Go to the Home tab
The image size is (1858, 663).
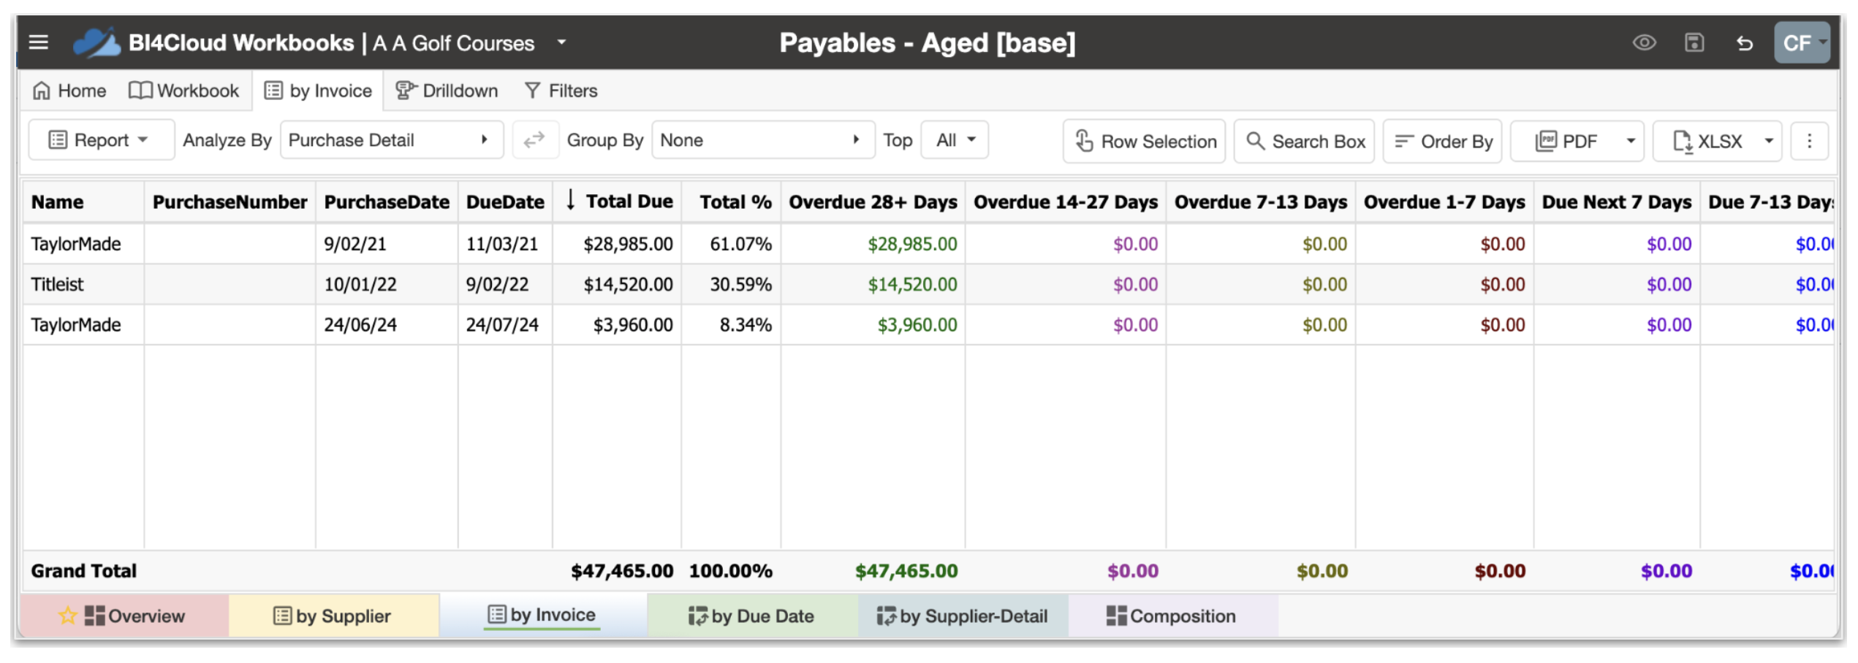69,91
